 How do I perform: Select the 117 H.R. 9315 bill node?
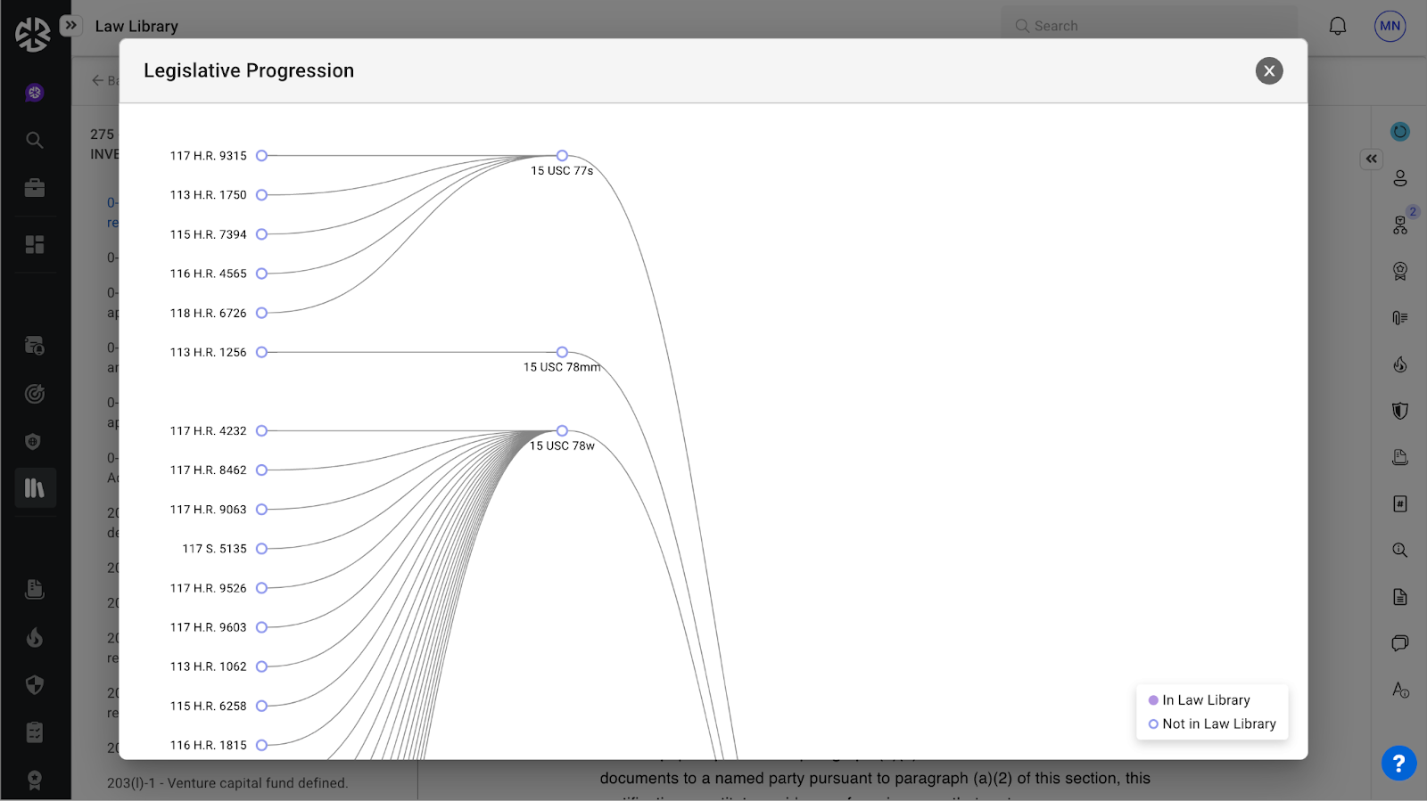click(261, 156)
